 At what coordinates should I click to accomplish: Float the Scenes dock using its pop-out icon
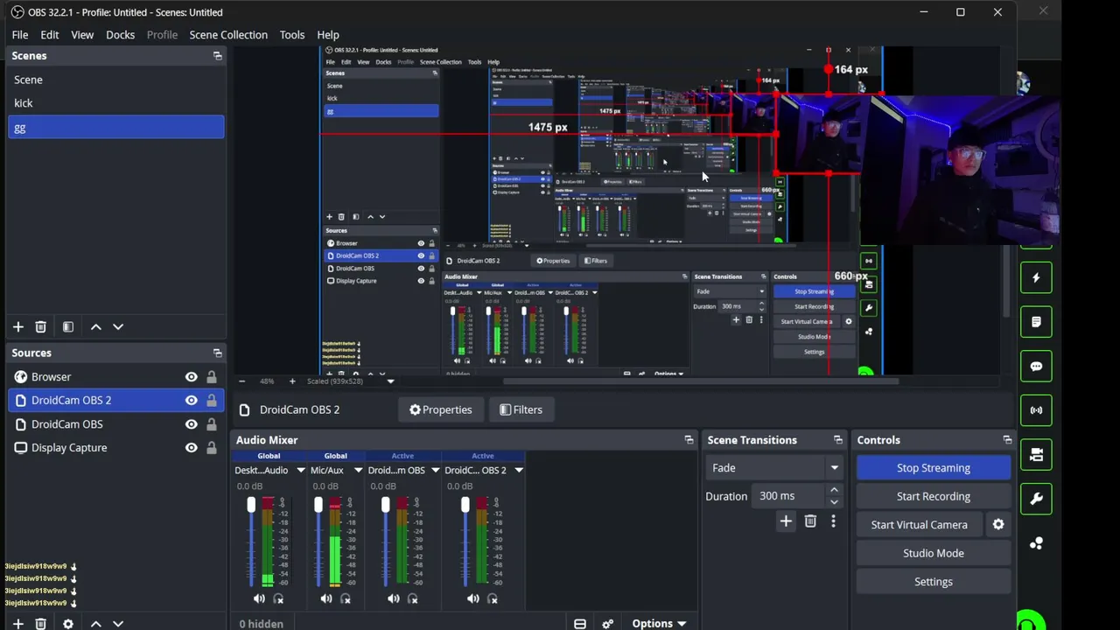tap(217, 56)
